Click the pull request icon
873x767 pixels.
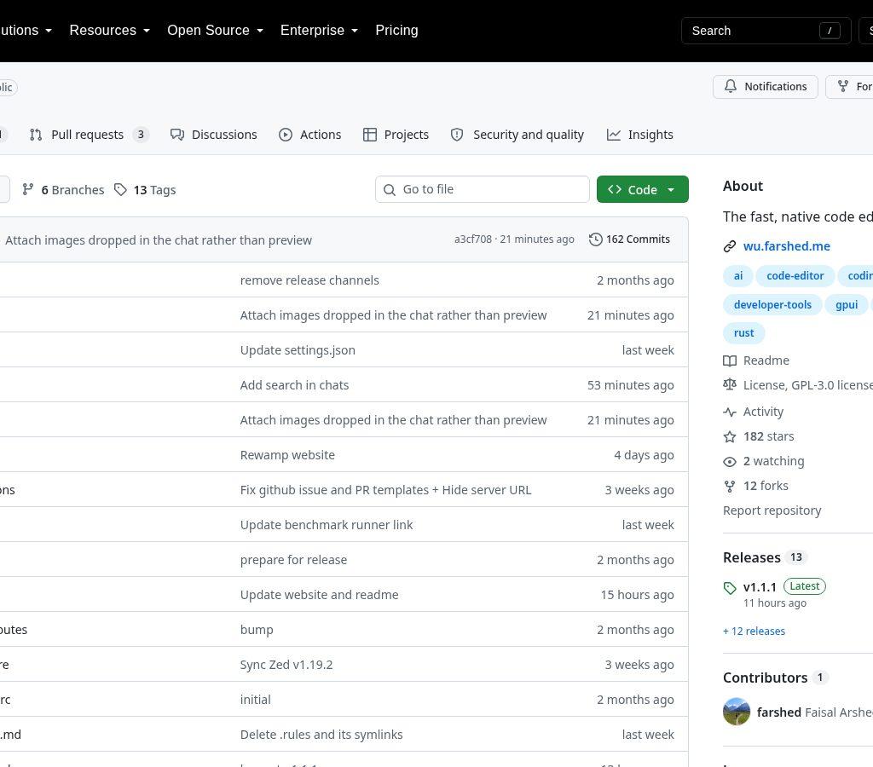tap(36, 135)
